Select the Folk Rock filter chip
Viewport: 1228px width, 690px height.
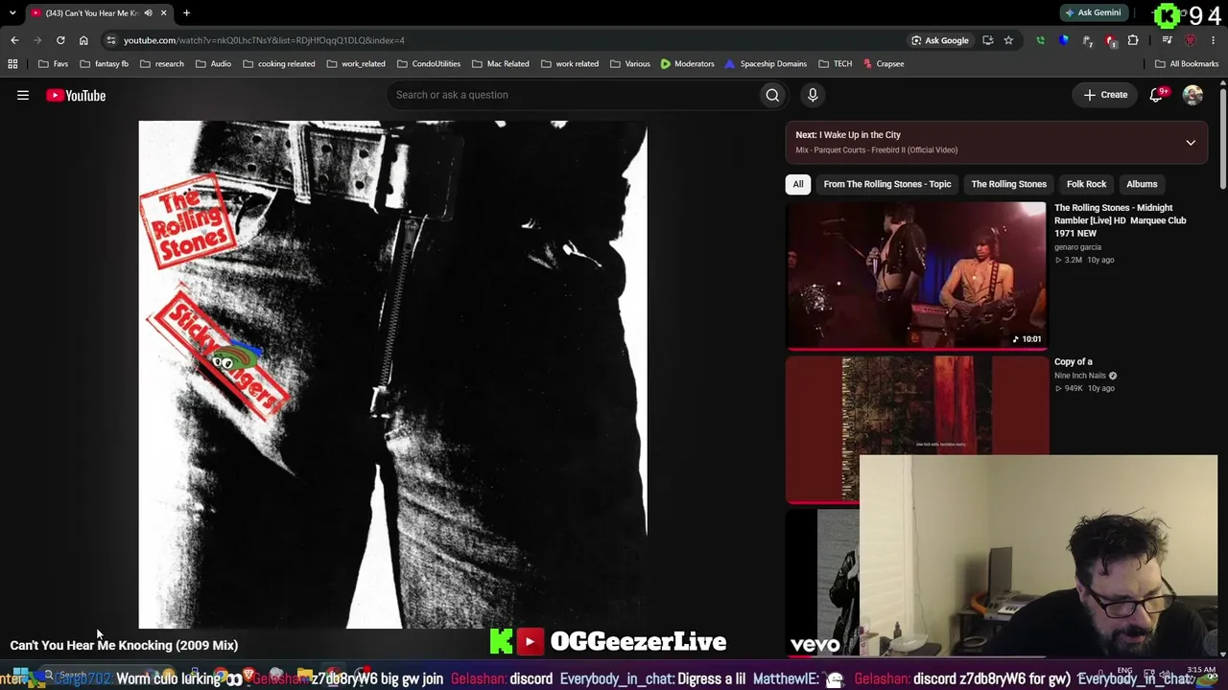click(x=1086, y=184)
